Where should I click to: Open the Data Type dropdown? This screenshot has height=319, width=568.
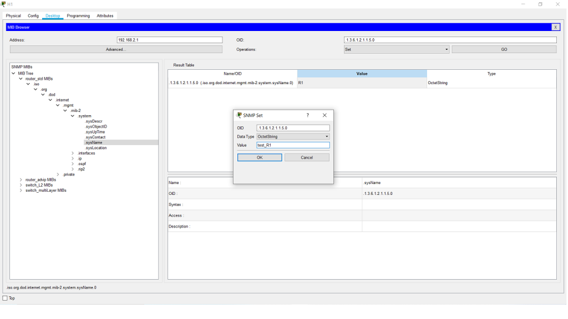coord(293,136)
